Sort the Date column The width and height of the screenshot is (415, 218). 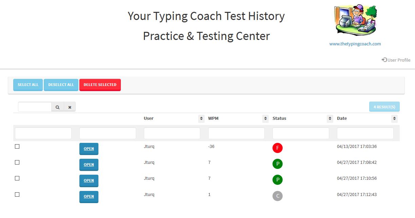click(x=394, y=118)
